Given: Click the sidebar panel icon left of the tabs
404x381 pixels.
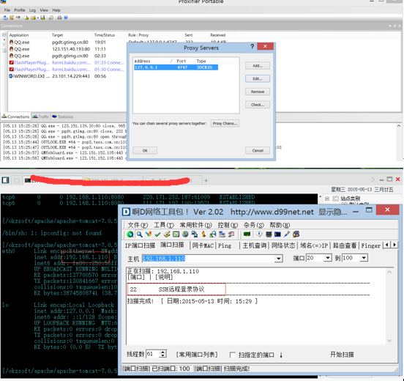Looking at the screenshot, I should (x=5, y=180).
